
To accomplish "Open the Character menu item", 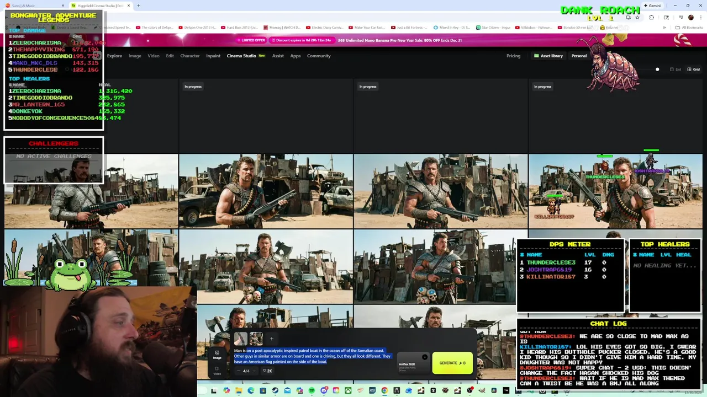I will pos(189,56).
